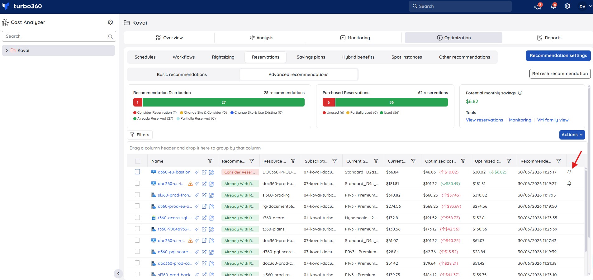This screenshot has width=593, height=280.
Task: Click the sparkle icon for d360-eu-bastion
Action: (x=197, y=172)
